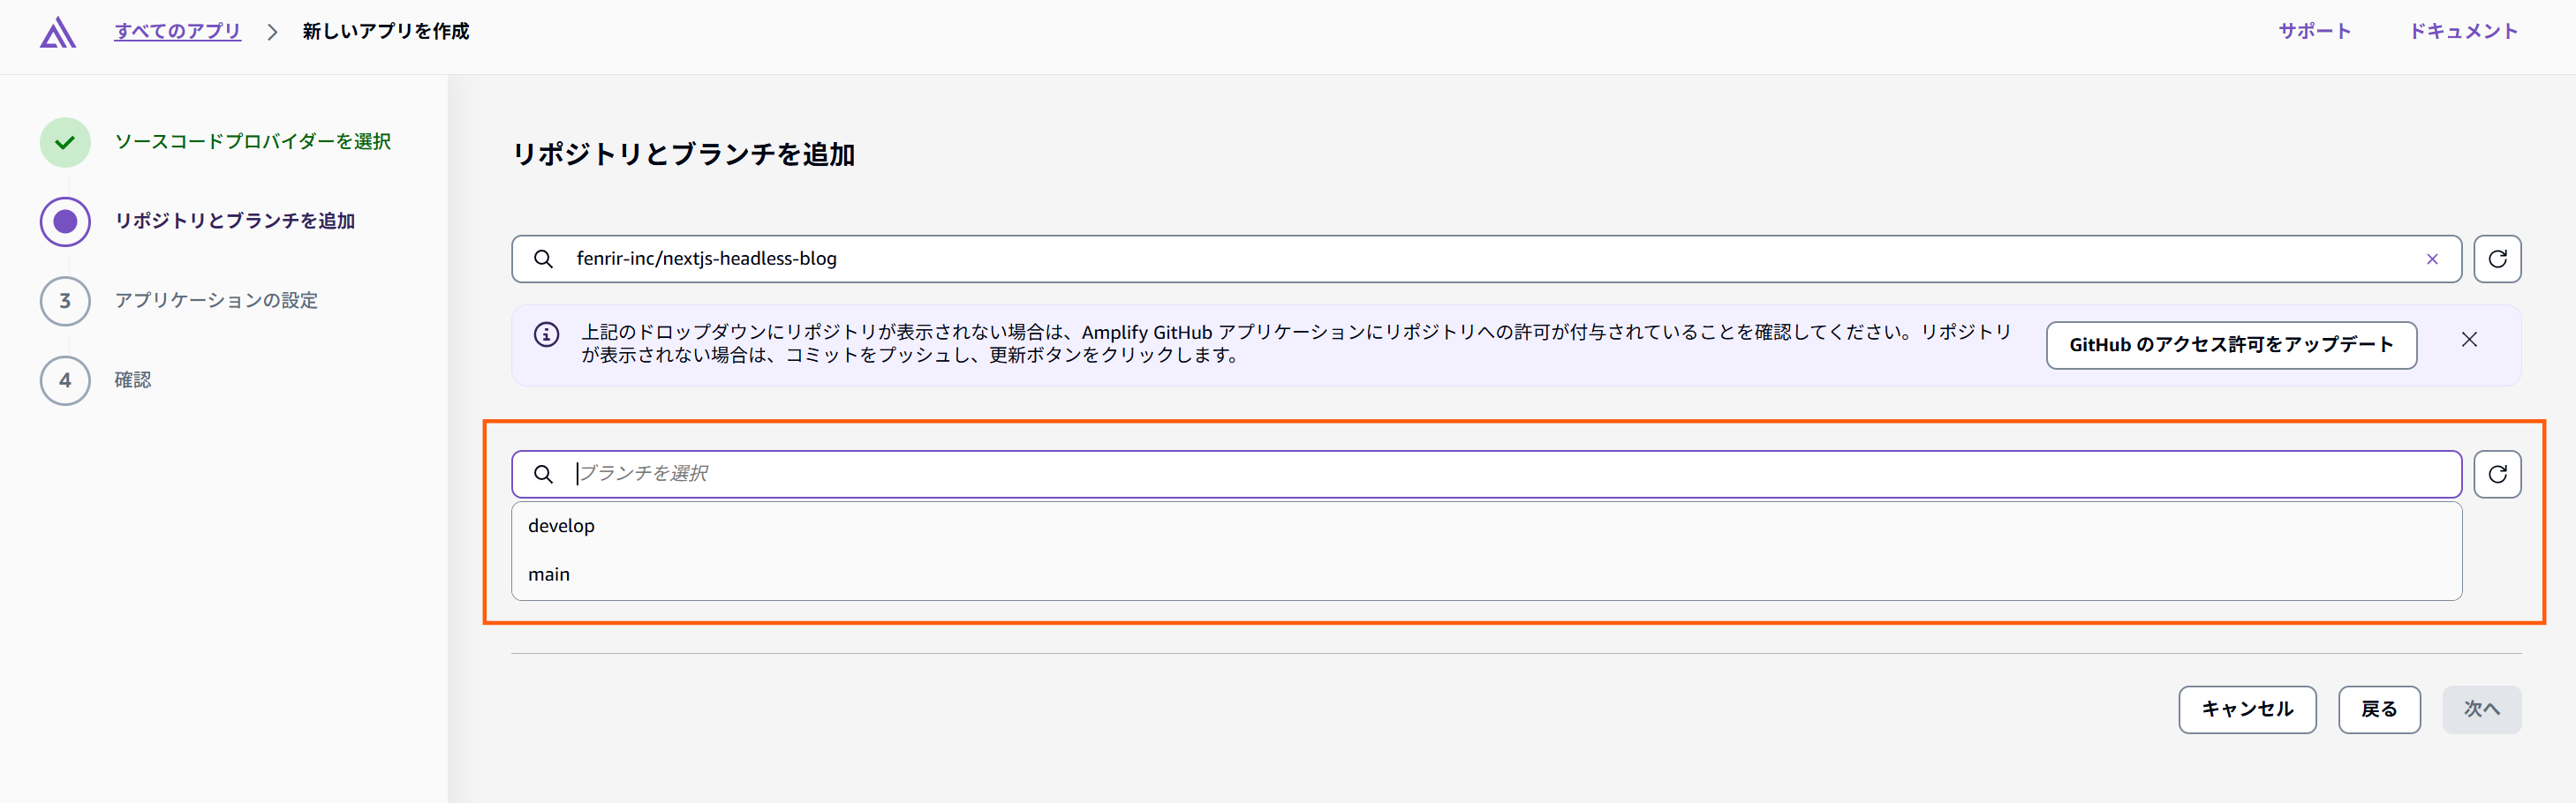Click the info icon in the banner
This screenshot has height=803, width=2576.
tap(546, 334)
